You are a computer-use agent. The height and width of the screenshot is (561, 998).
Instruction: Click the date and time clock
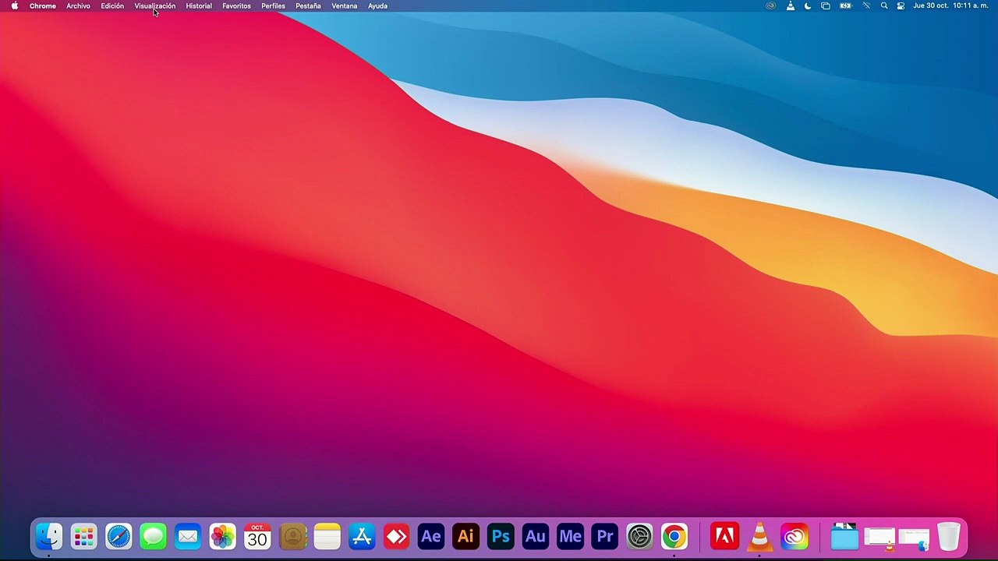pyautogui.click(x=950, y=6)
